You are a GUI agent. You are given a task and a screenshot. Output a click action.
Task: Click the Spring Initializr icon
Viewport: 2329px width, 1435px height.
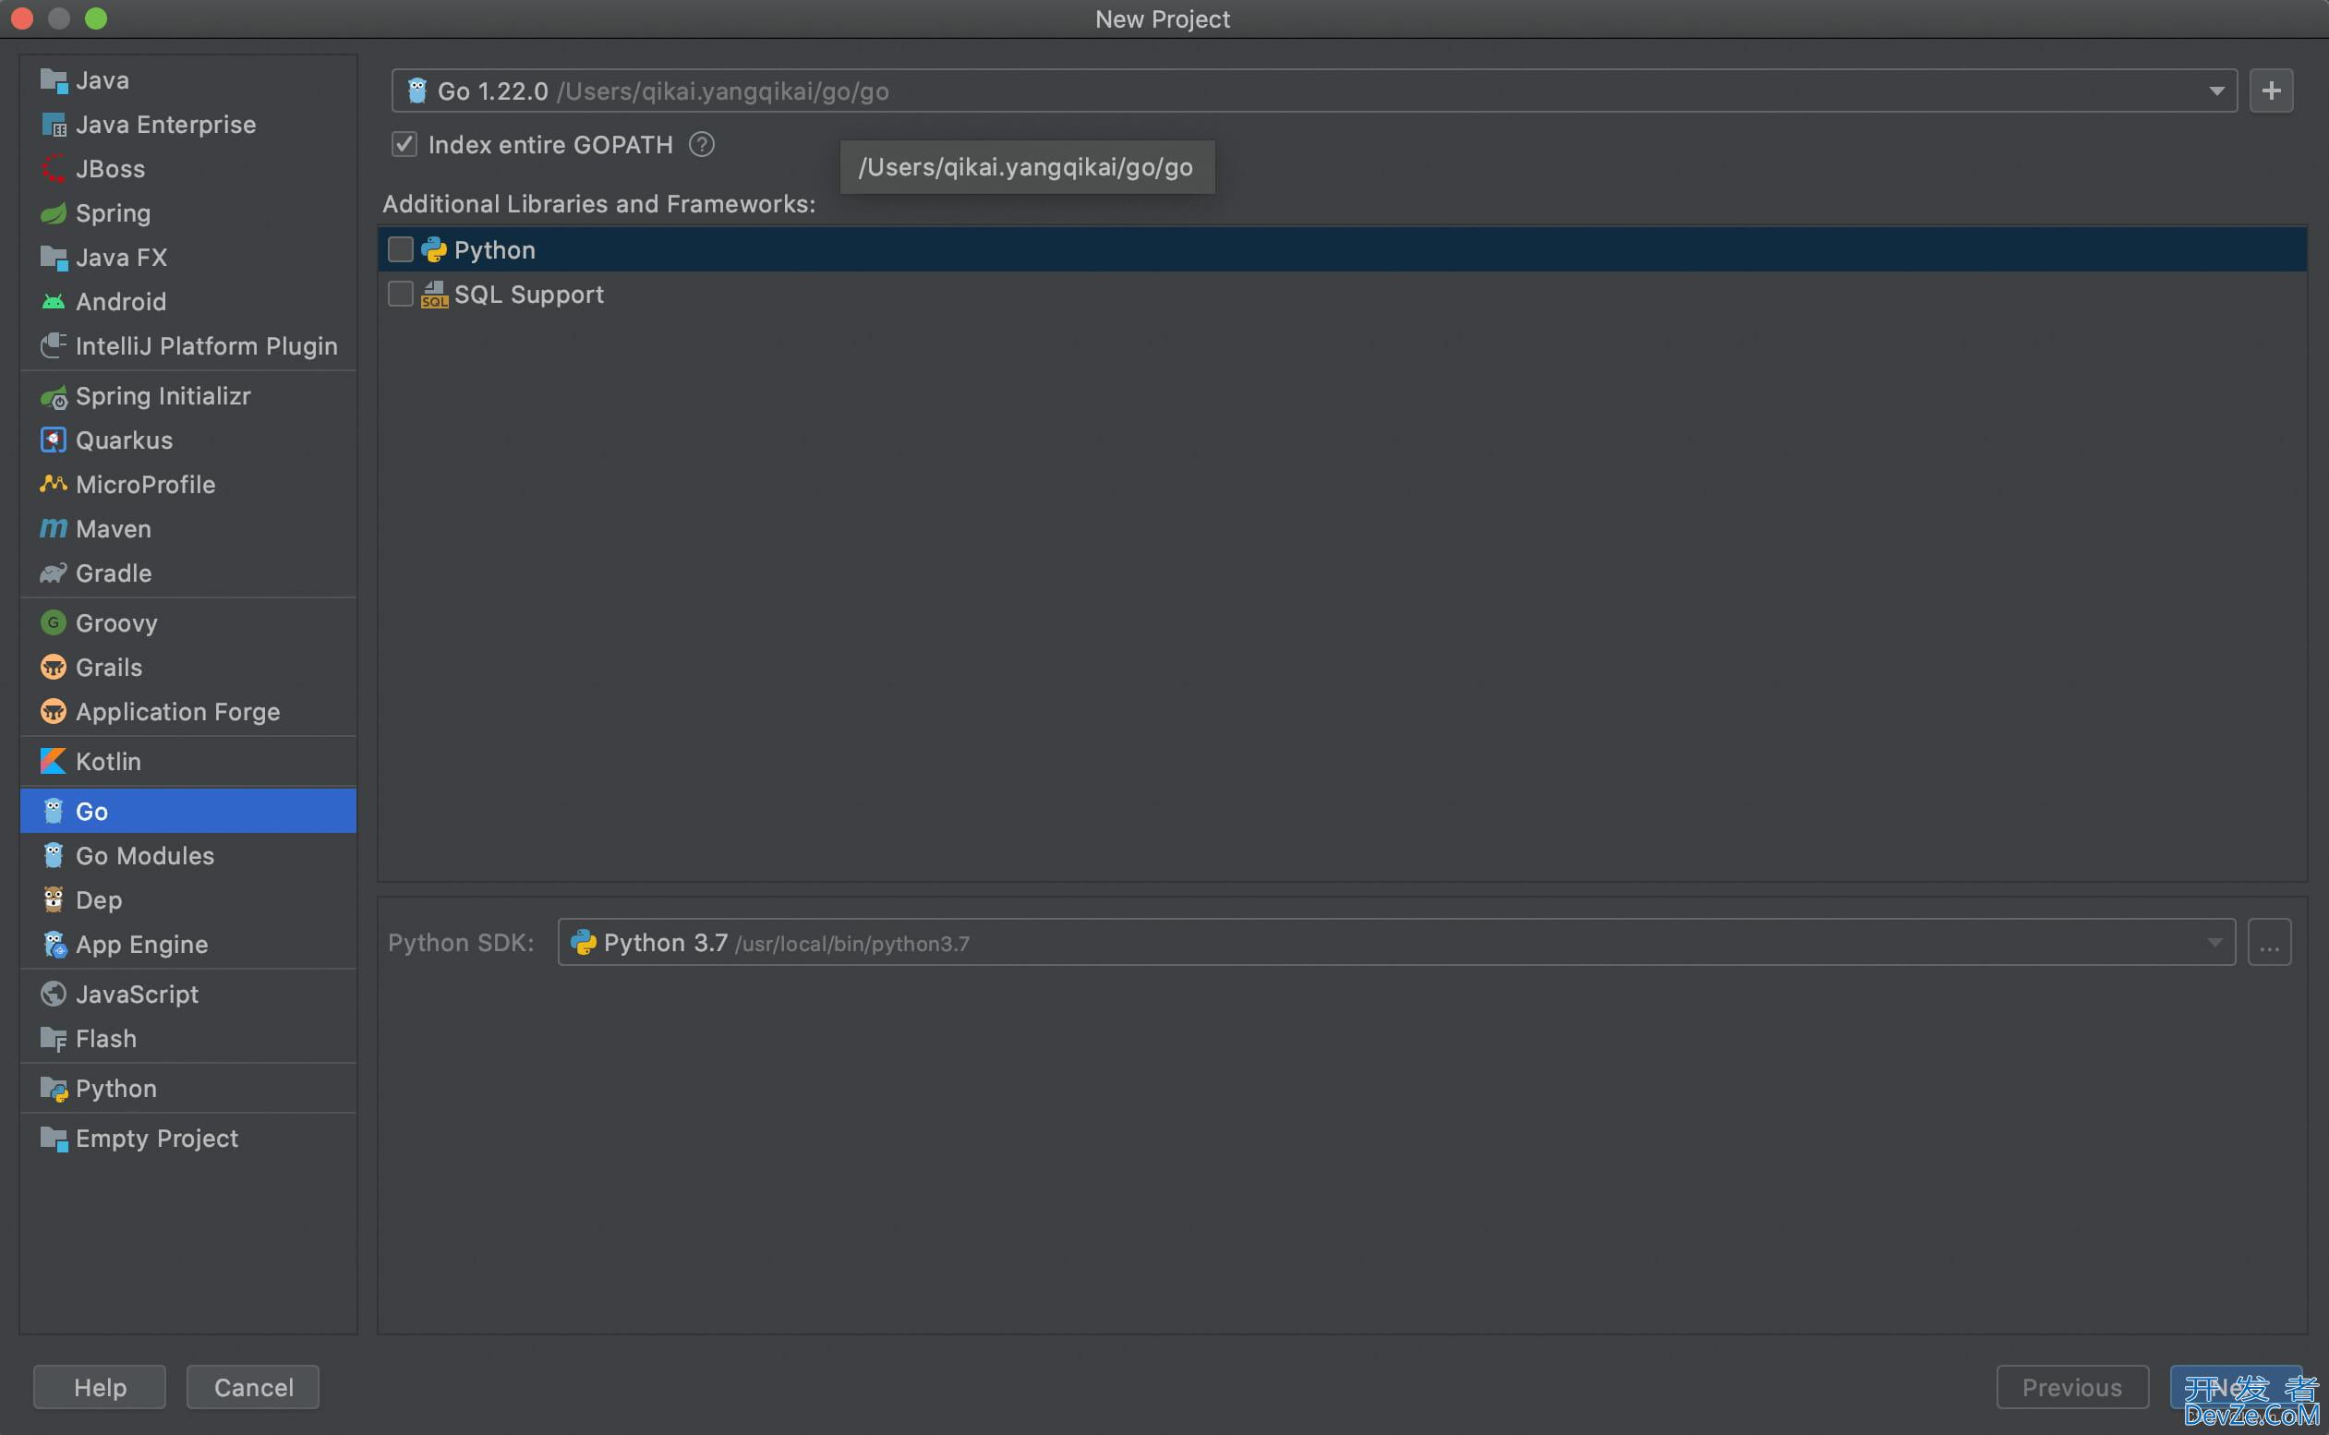54,397
